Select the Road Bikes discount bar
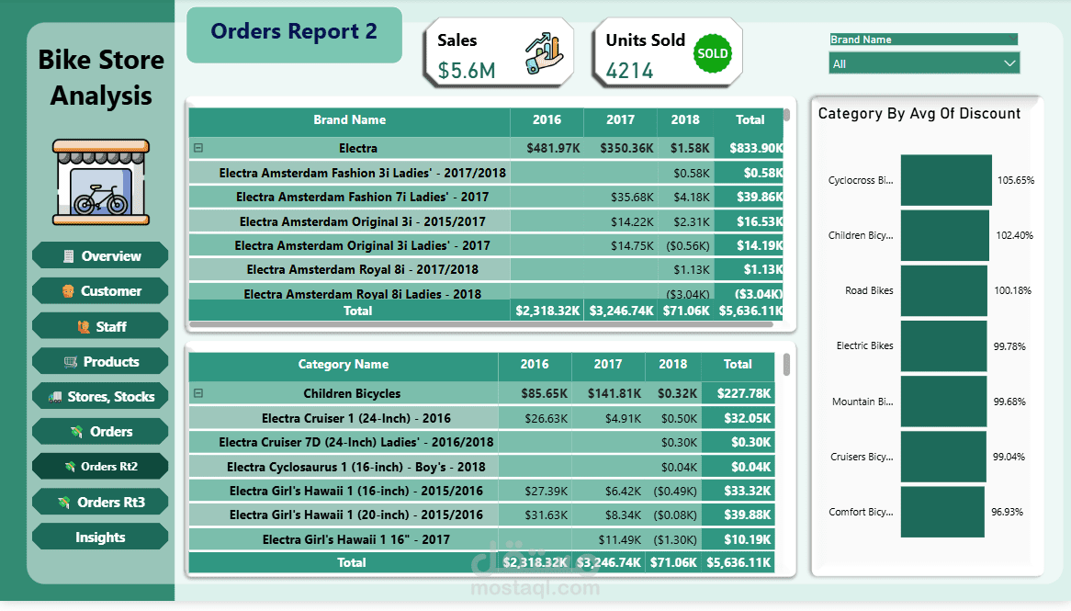The image size is (1071, 611). pyautogui.click(x=944, y=291)
